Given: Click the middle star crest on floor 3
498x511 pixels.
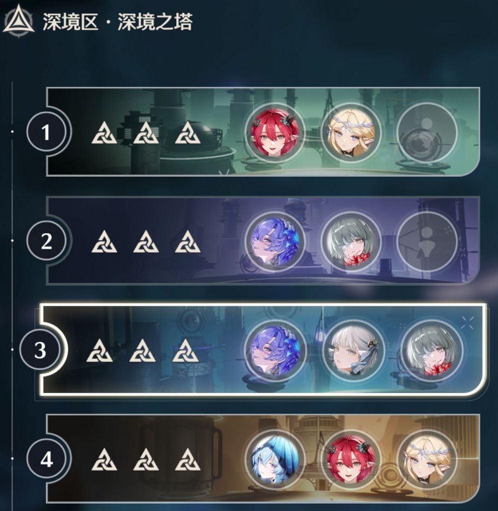Looking at the screenshot, I should [142, 351].
